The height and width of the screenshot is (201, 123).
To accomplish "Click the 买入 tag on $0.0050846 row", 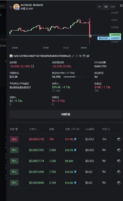I will [14, 183].
